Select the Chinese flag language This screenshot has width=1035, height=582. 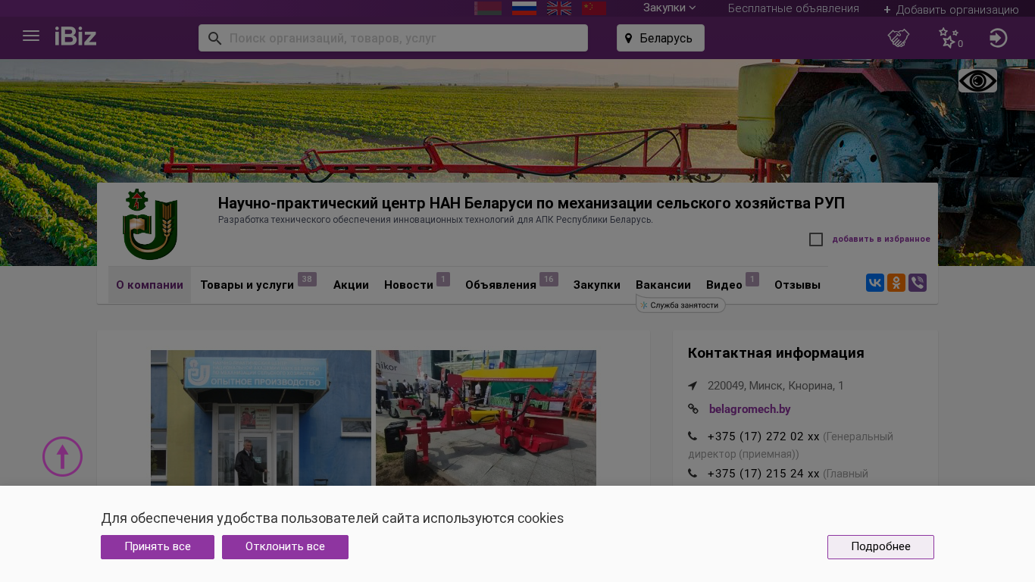(594, 8)
